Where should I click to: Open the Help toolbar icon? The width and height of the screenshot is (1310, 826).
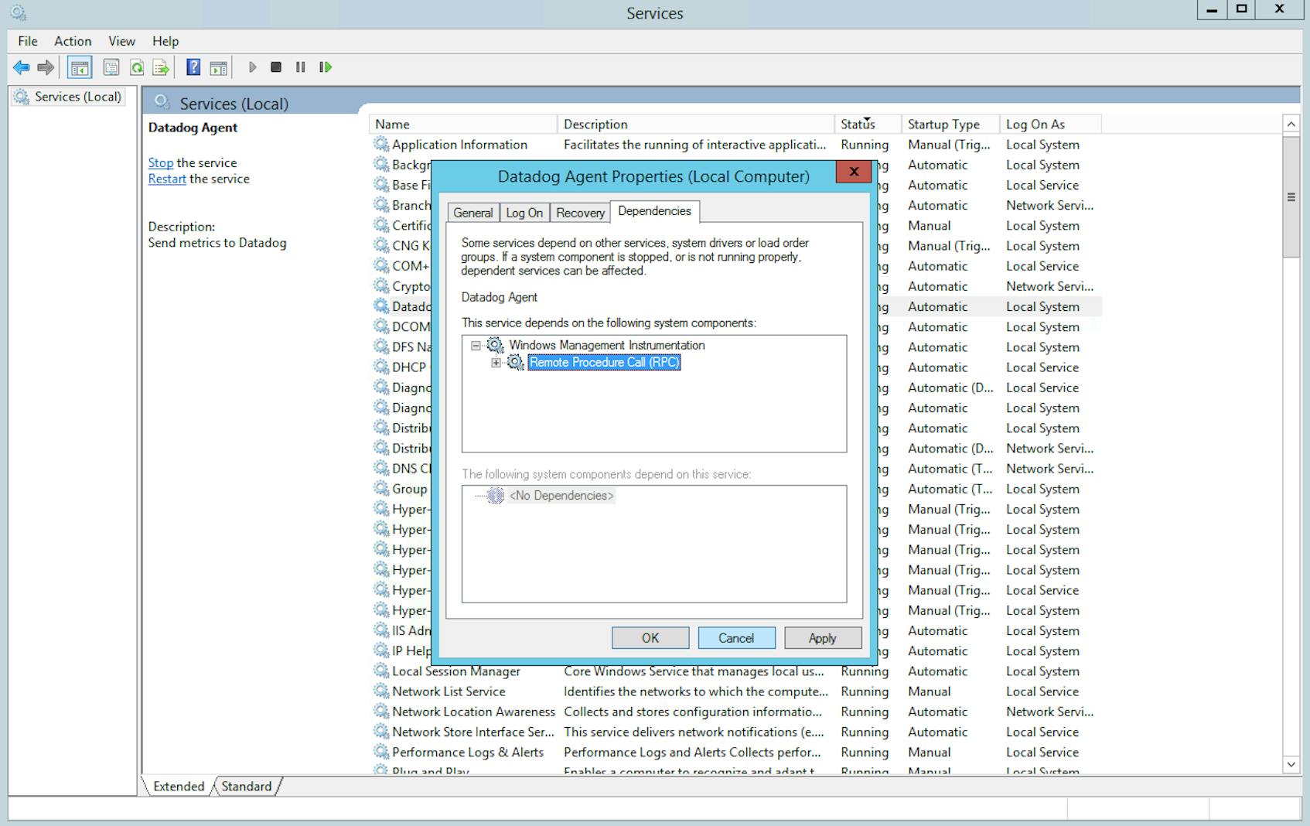point(192,67)
